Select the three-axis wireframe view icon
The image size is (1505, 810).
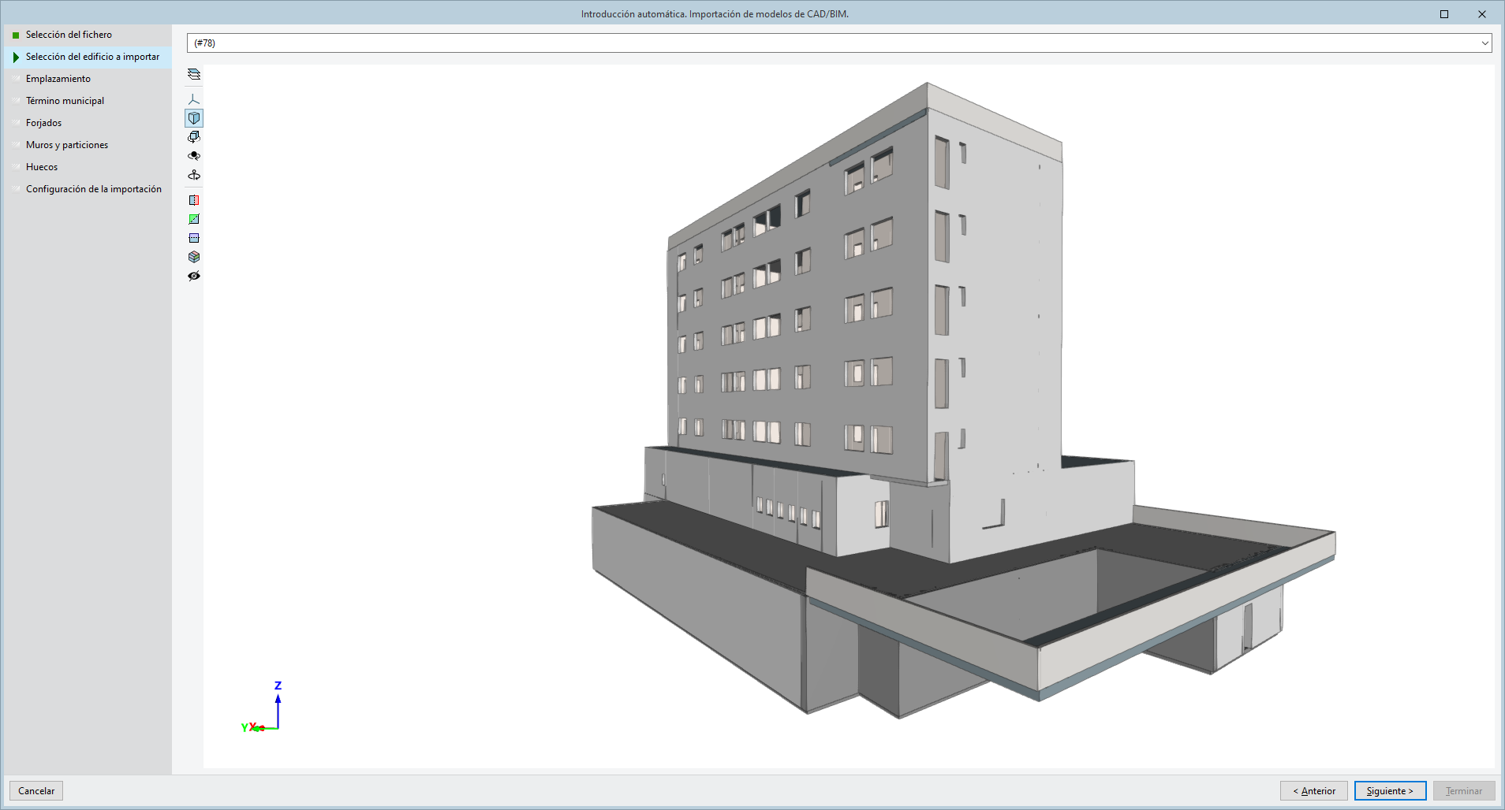pos(194,99)
